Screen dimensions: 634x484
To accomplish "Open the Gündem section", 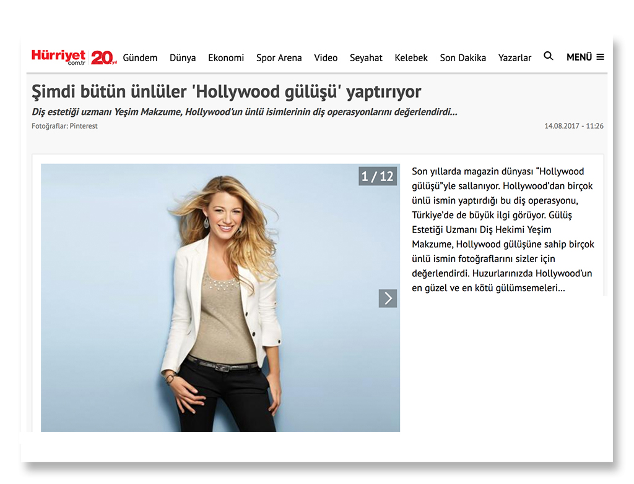I will [x=140, y=57].
